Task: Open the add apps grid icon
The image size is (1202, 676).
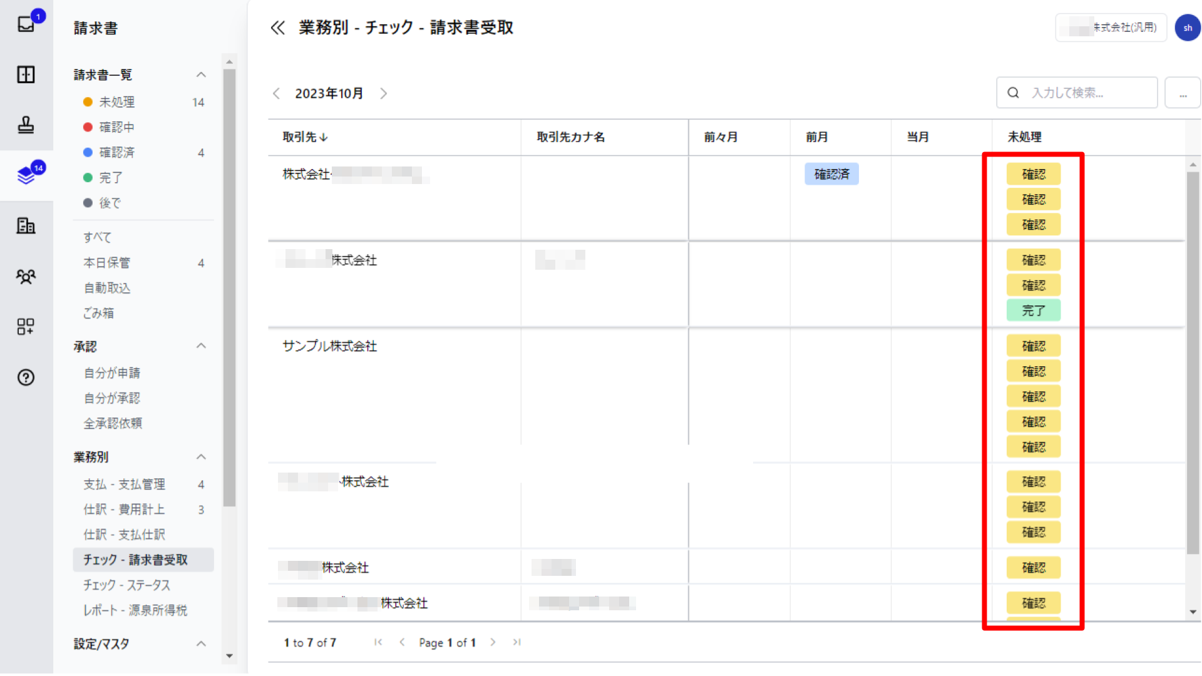Action: pos(26,326)
